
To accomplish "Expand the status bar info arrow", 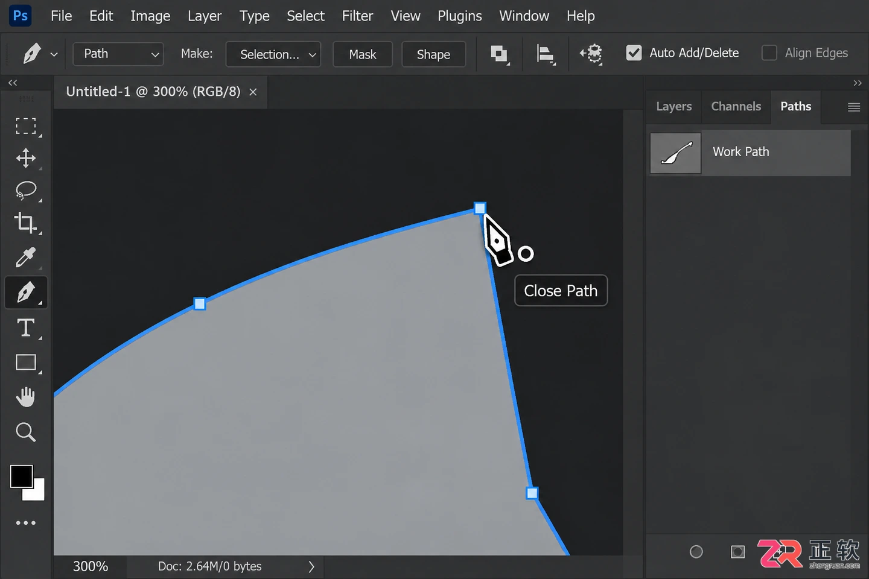I will click(x=311, y=566).
